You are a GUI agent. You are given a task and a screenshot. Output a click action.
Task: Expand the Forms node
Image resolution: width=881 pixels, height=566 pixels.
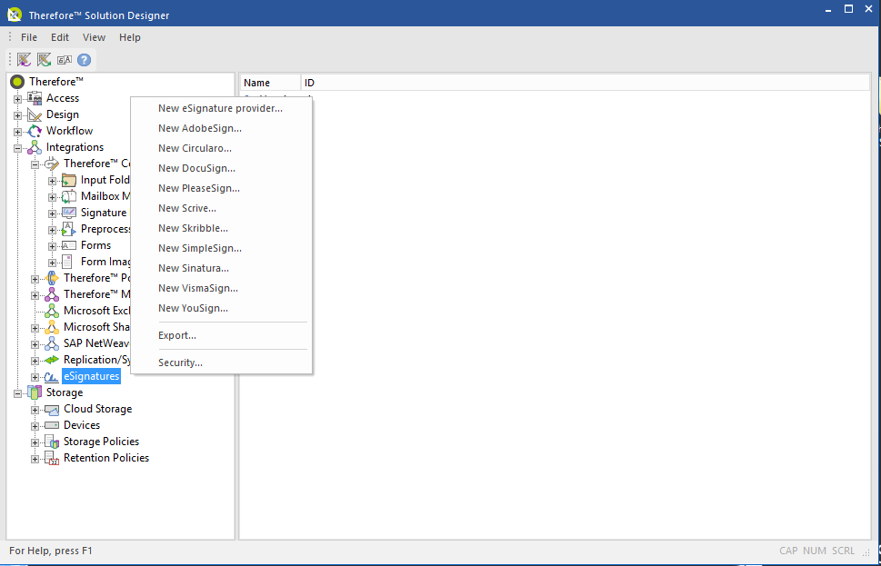coord(52,246)
